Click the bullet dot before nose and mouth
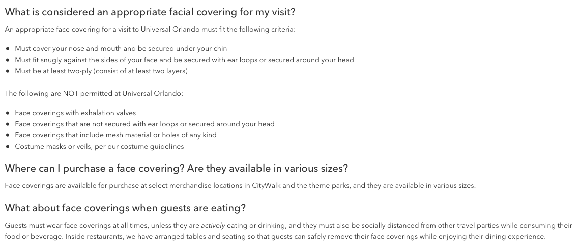This screenshot has height=249, width=580. (8, 49)
